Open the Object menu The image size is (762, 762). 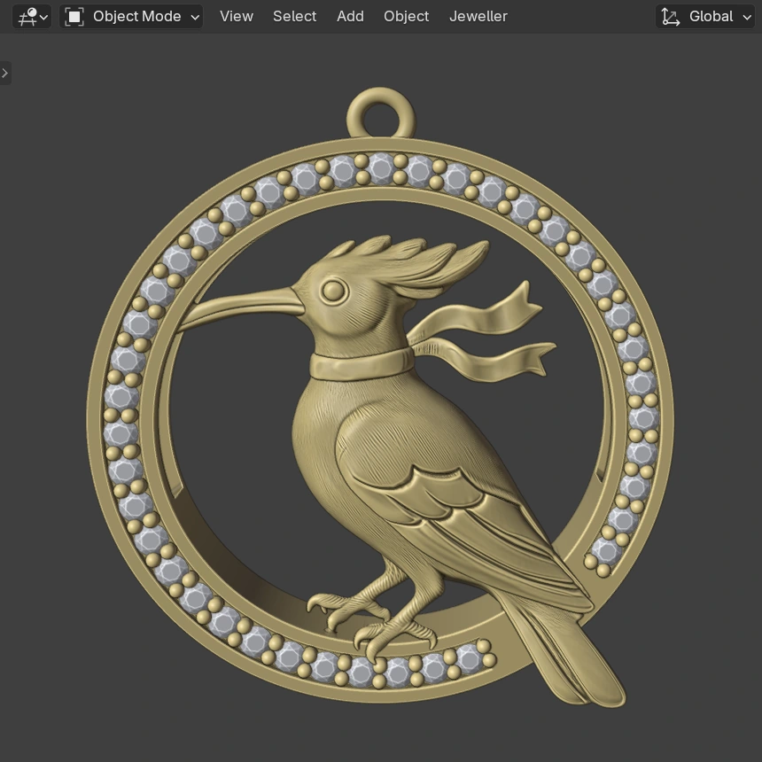point(407,17)
